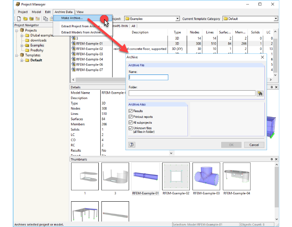The width and height of the screenshot is (292, 227).
Task: Click the Project Manager app icon
Action: tap(18, 4)
